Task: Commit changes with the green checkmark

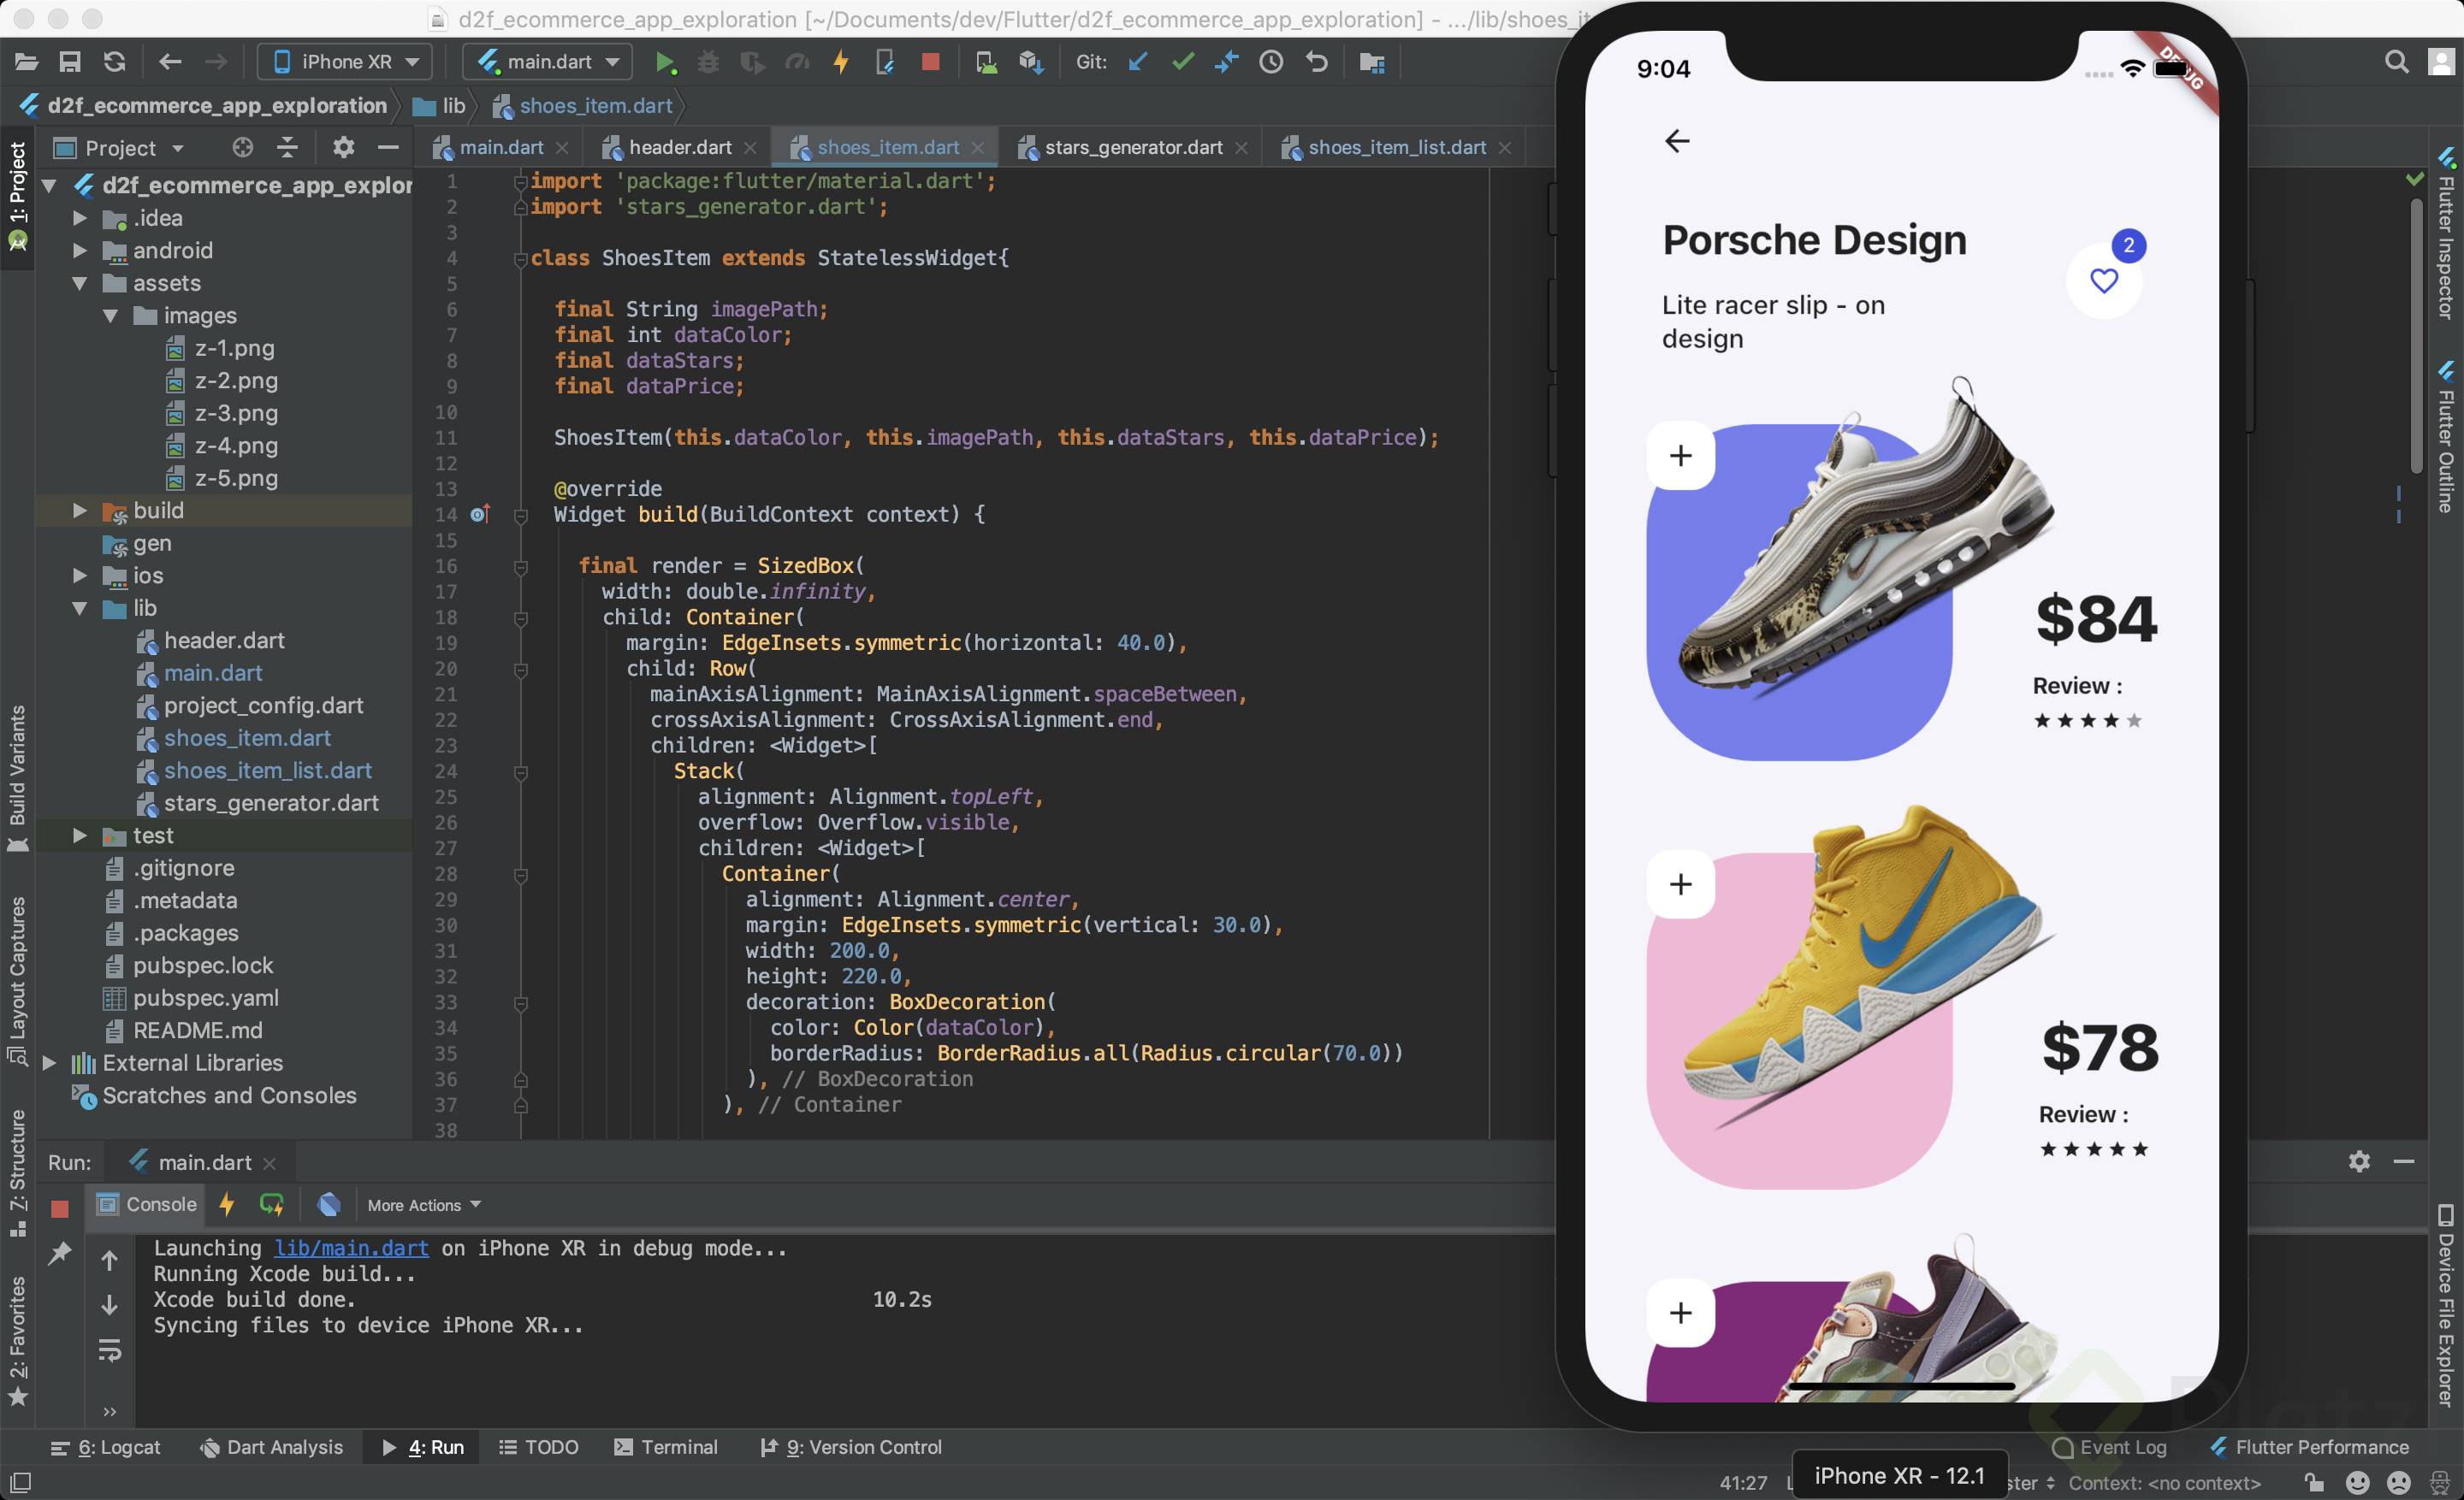Action: pyautogui.click(x=1182, y=62)
